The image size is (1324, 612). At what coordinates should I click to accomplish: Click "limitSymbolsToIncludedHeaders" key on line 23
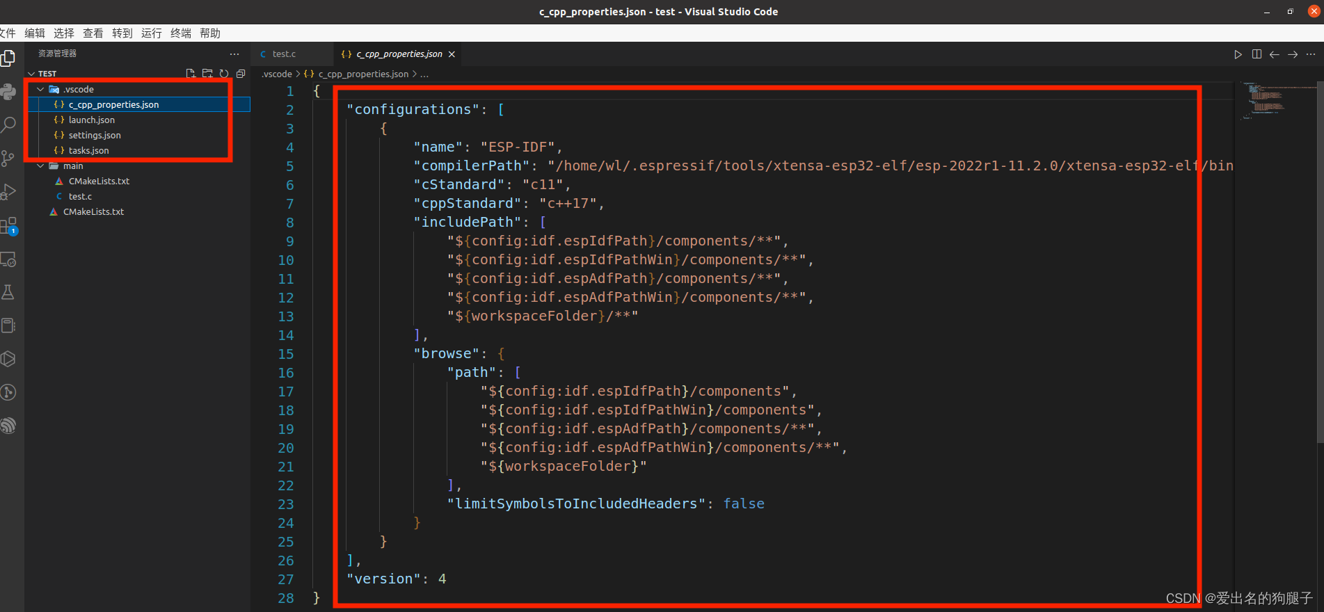coord(576,504)
